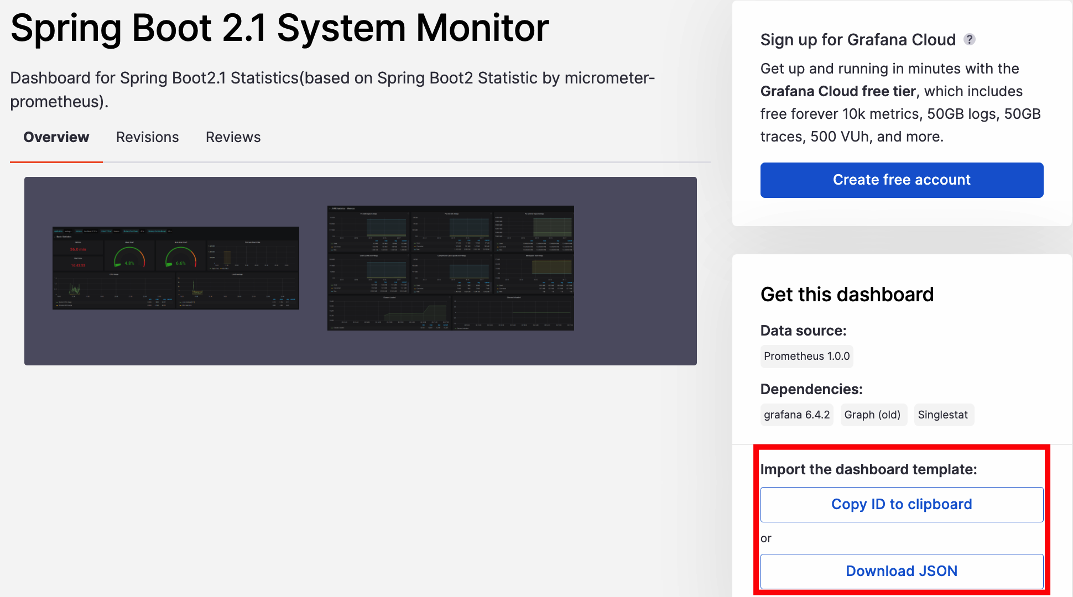The width and height of the screenshot is (1073, 597).
Task: Click the Sign up for Grafana Cloud heading
Action: point(857,40)
